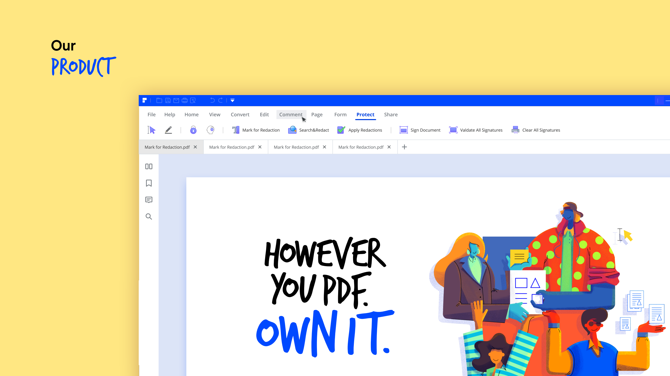This screenshot has width=670, height=376.
Task: Expand the quick access toolbar dropdown arrow
Action: point(232,101)
